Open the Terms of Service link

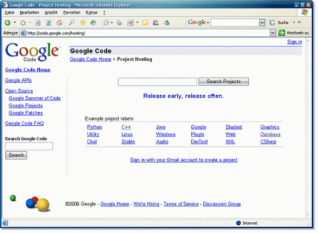pyautogui.click(x=181, y=204)
